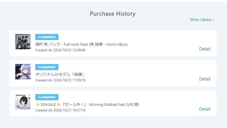
Task: Click the Completed badge on オリジナル3Dモデル「桔梗」
Action: [x=47, y=67]
